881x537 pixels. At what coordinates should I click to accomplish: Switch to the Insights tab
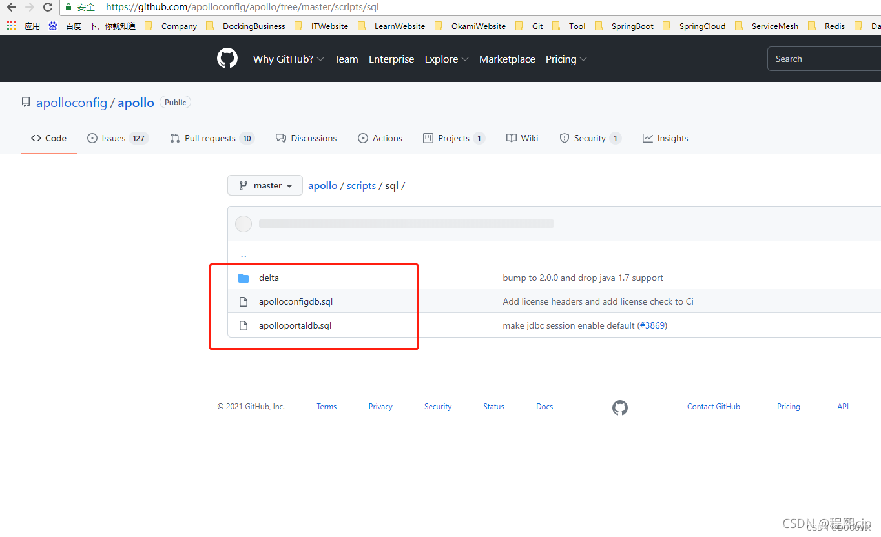tap(665, 138)
